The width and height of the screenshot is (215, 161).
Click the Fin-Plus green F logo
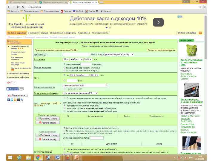tap(27, 18)
